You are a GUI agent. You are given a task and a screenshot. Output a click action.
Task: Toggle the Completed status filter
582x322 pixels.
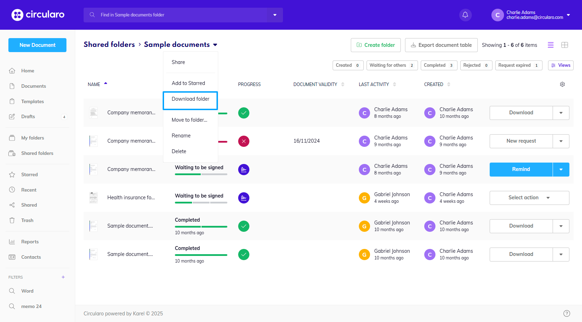pos(439,65)
